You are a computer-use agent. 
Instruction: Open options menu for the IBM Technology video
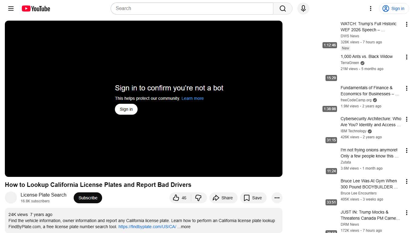(407, 119)
